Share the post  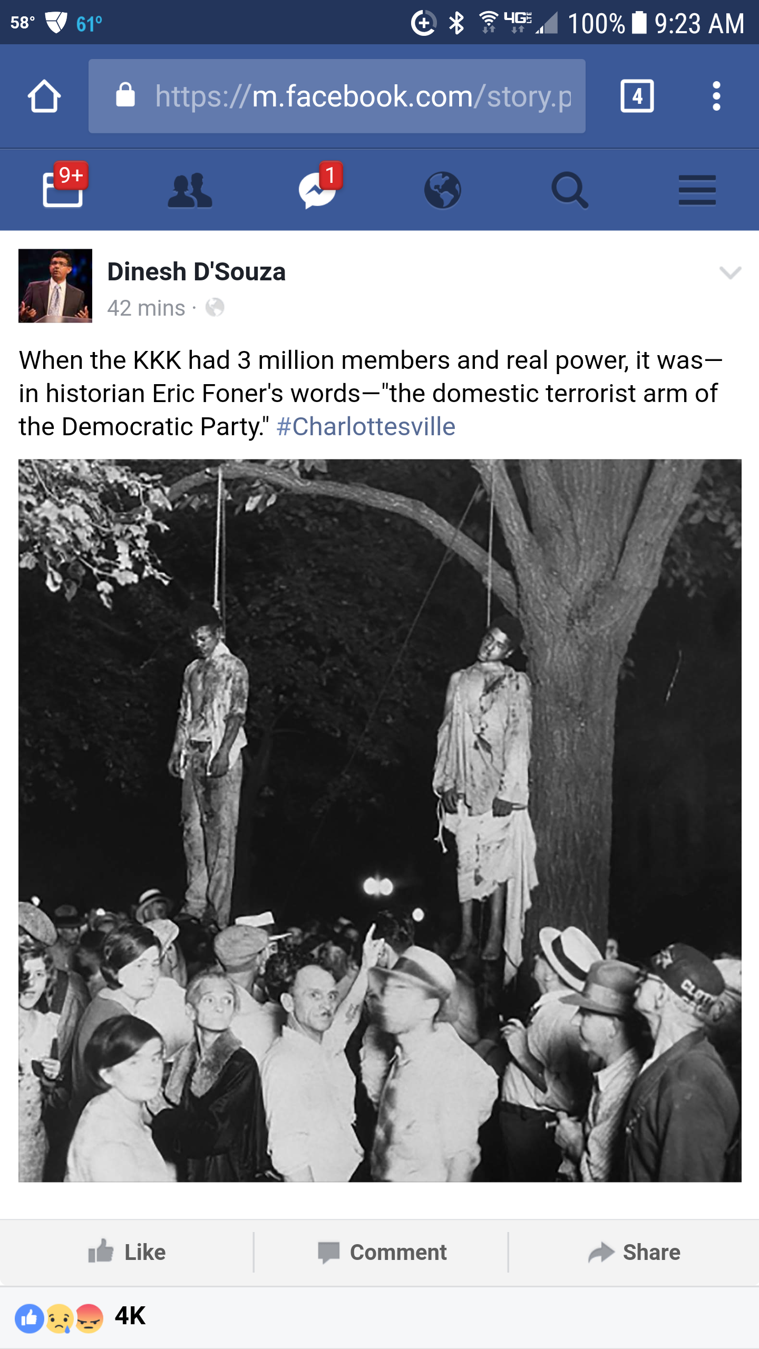click(x=634, y=1252)
